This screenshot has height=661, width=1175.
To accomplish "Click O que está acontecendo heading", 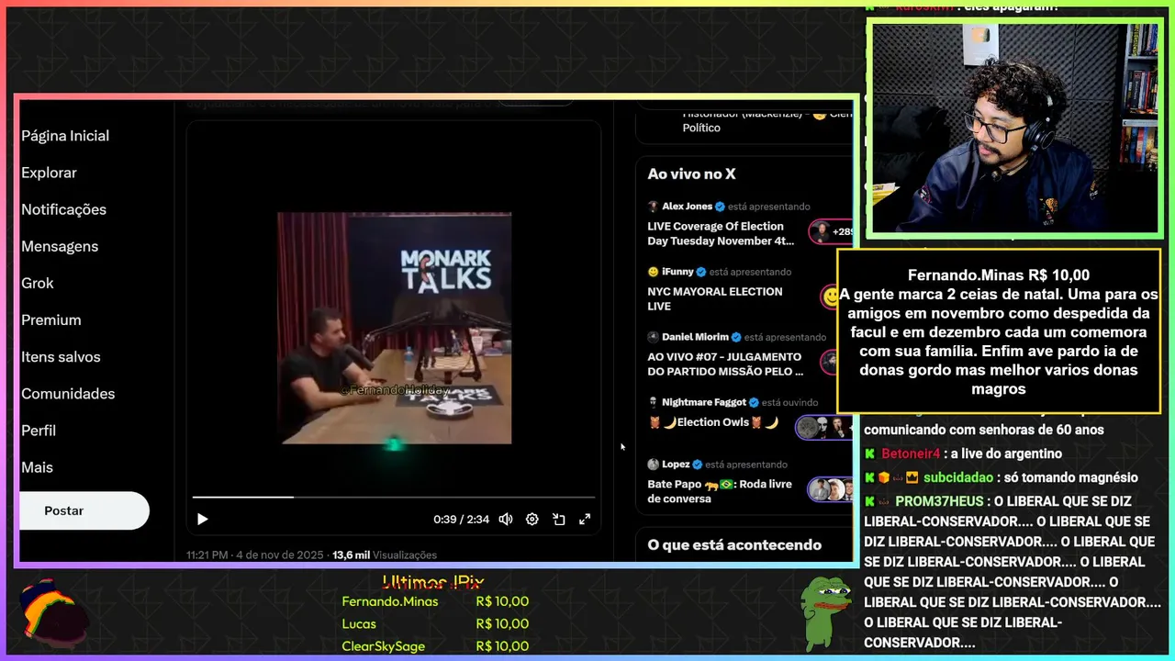I will click(x=734, y=545).
